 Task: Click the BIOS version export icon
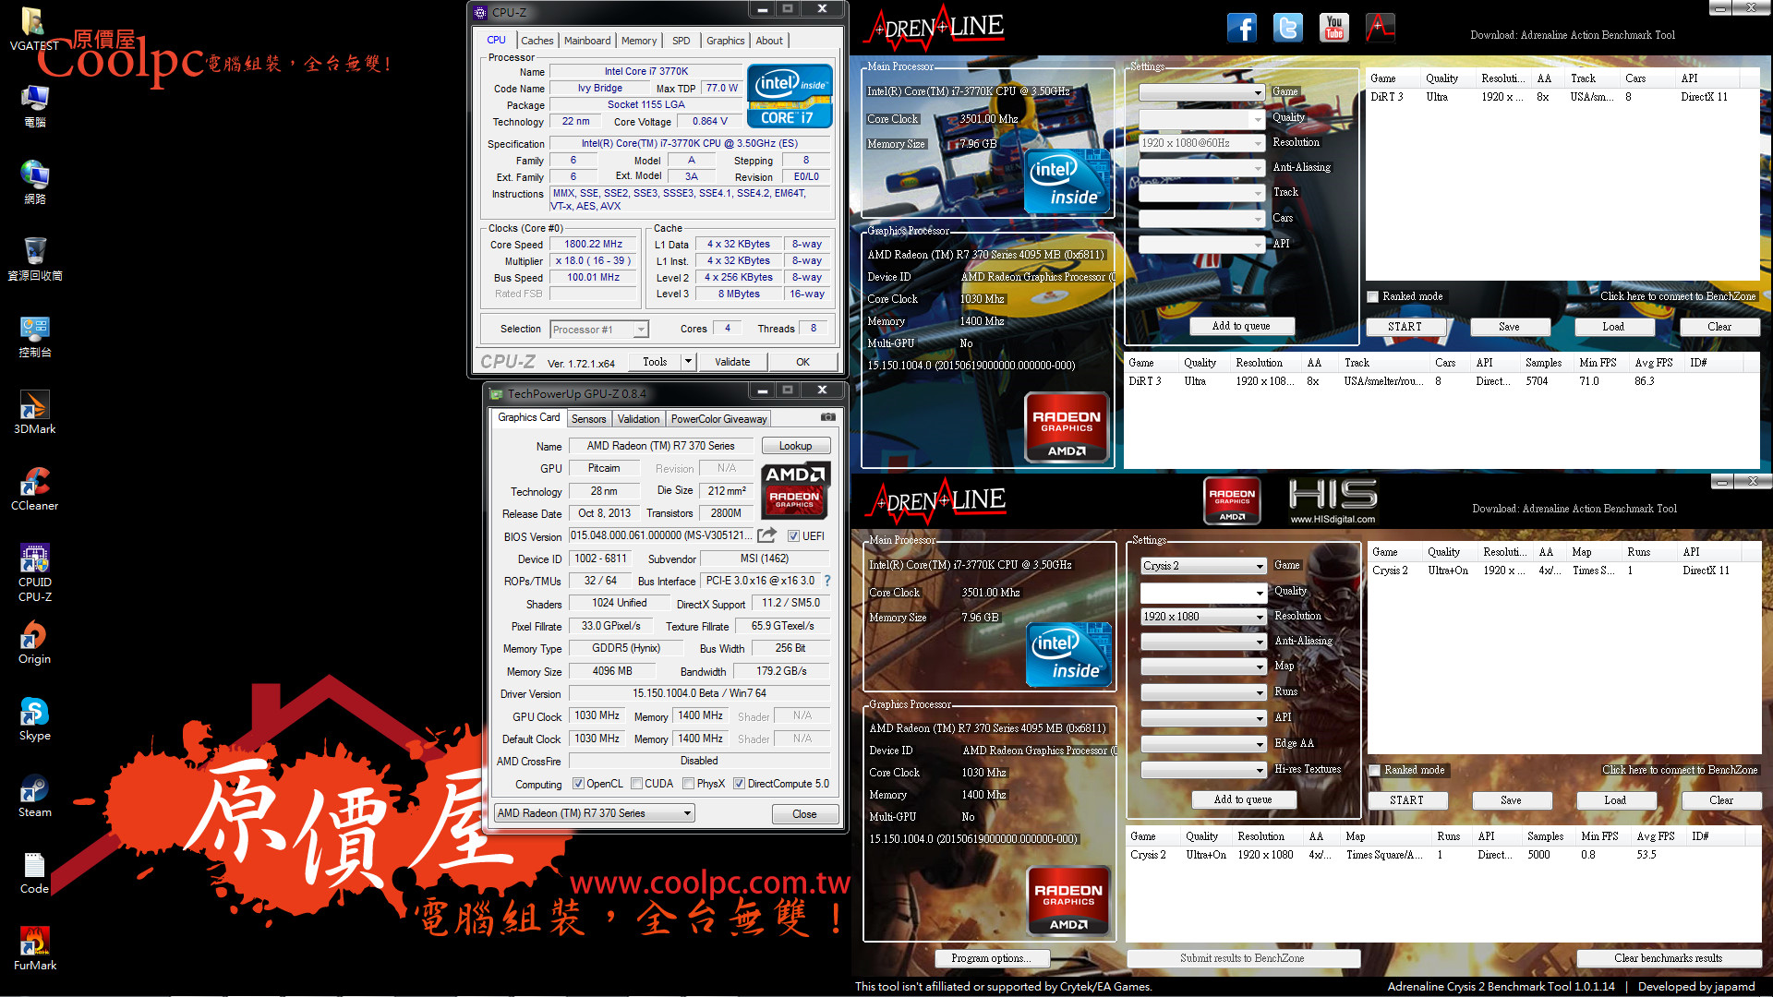coord(766,535)
